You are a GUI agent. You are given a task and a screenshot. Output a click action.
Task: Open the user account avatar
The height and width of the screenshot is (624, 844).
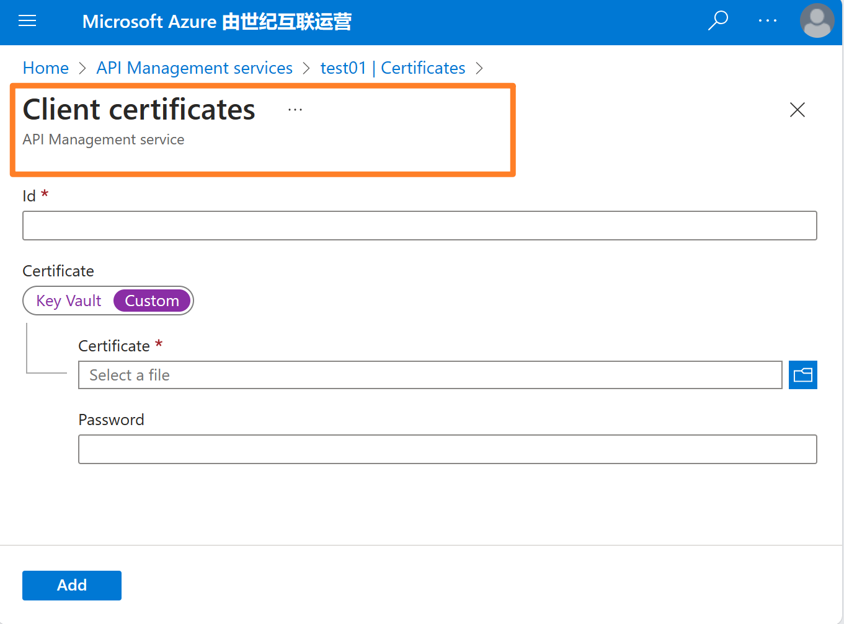tap(817, 21)
